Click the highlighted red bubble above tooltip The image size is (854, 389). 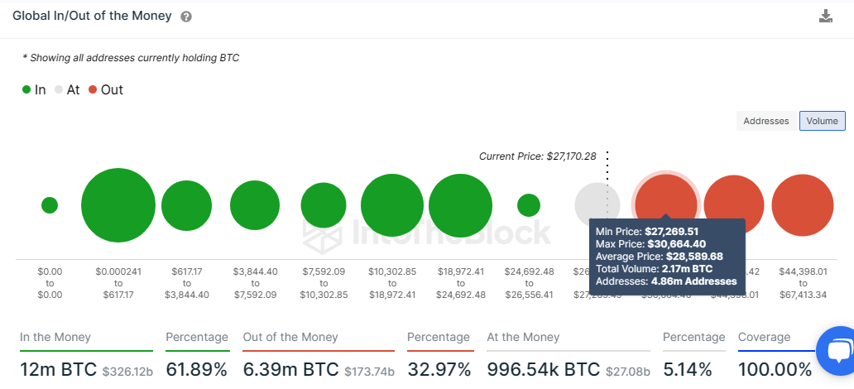[665, 196]
